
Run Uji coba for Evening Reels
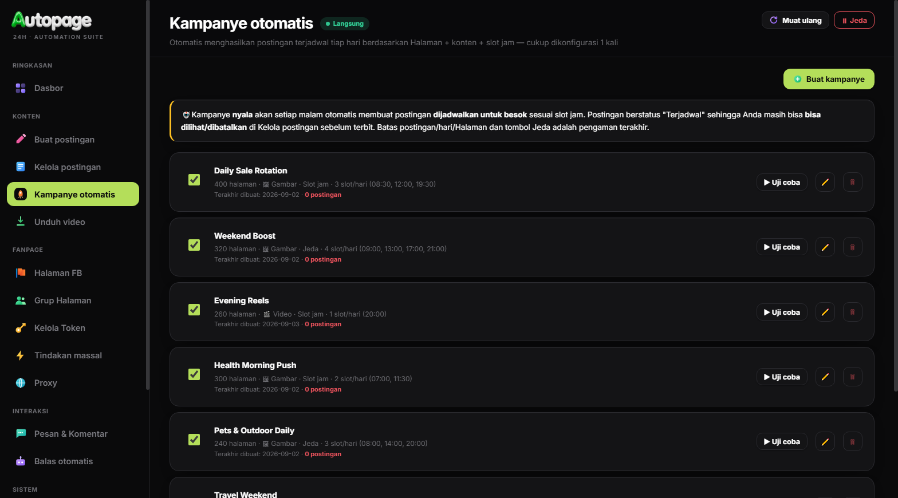pyautogui.click(x=782, y=312)
